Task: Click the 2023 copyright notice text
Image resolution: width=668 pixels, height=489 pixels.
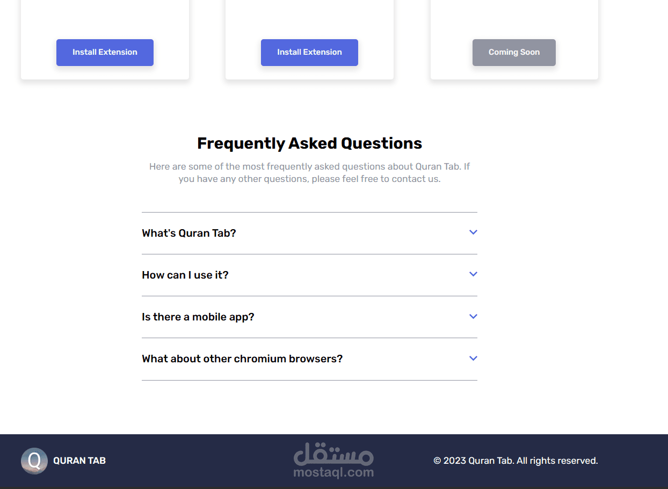Action: (515, 461)
